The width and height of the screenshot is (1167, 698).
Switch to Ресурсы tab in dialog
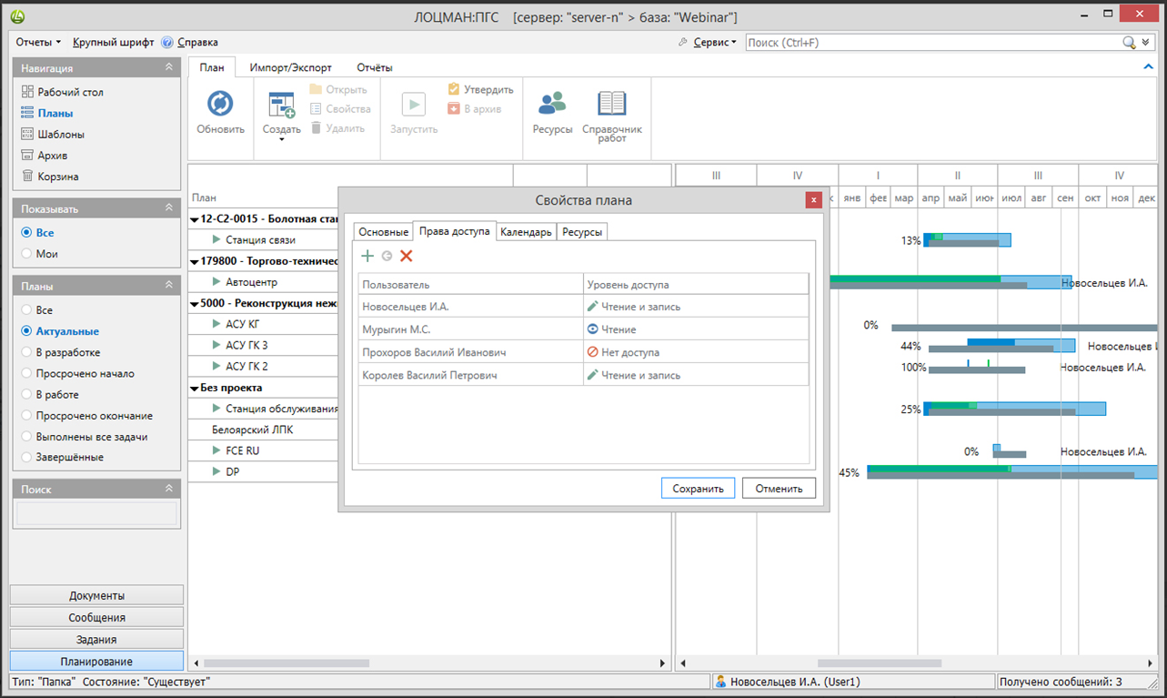coord(582,232)
